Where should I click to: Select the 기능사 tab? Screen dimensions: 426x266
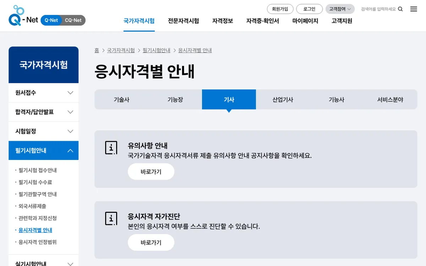pos(337,100)
